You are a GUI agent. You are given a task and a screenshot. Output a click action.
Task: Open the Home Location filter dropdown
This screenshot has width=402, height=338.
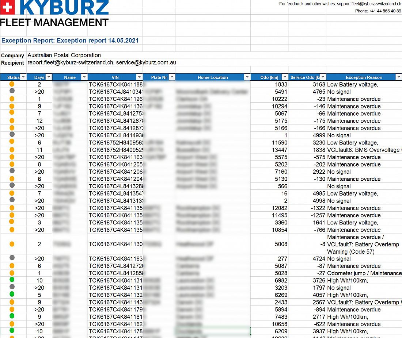pos(247,77)
